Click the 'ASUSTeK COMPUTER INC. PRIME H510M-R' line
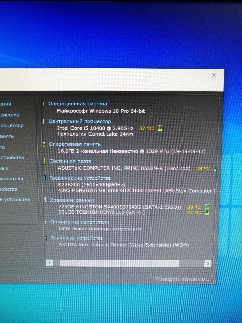This screenshot has width=242, height=323. 124,168
